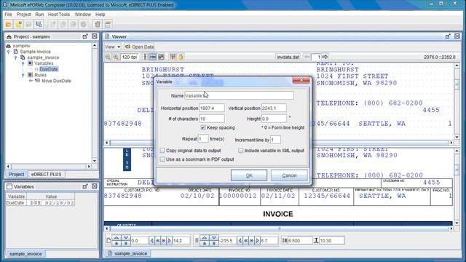The height and width of the screenshot is (262, 466).
Task: Click the grid toggle icon in Viewer toolbar
Action: [x=161, y=57]
